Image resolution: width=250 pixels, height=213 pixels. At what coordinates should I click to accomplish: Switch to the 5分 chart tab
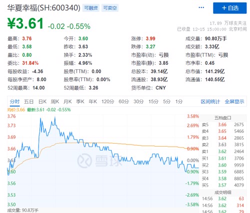pyautogui.click(x=167, y=101)
